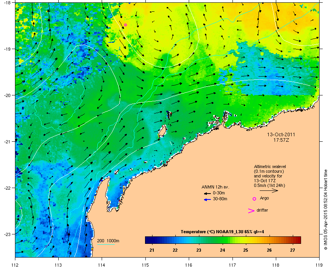Image resolution: width=331 pixels, height=267 pixels.
Task: Click the latitude axis label -21
Action: pyautogui.click(x=7, y=142)
